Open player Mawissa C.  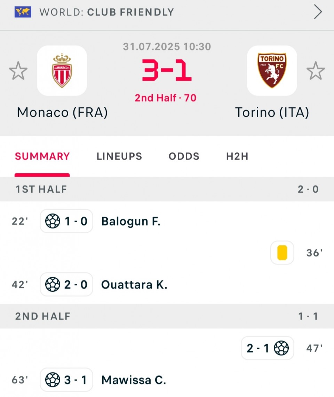134,380
